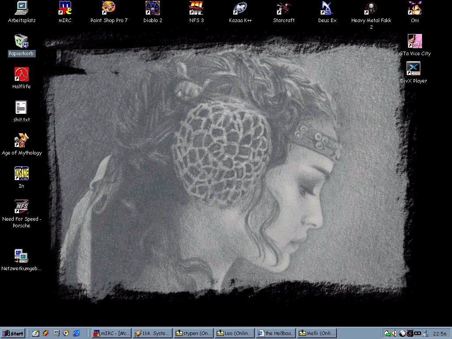Click the DivX Player shortcut
Image resolution: width=452 pixels, height=339 pixels.
[413, 72]
